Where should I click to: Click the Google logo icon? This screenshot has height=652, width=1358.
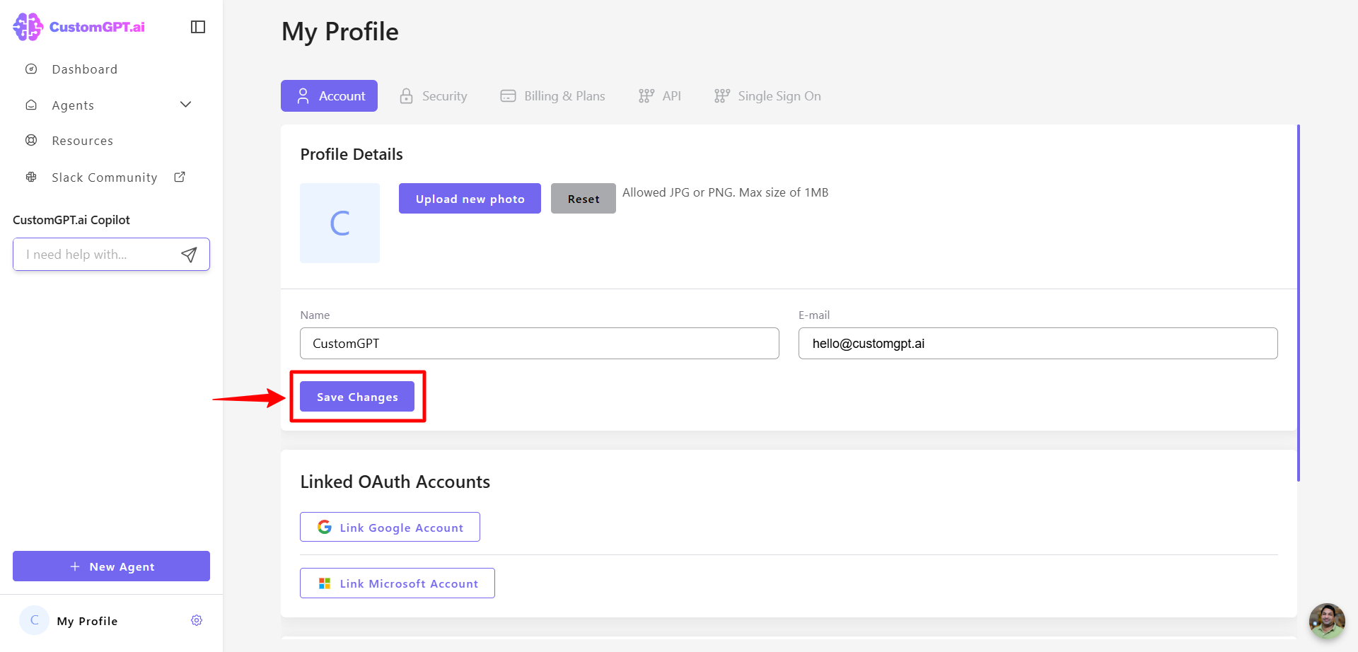tap(325, 527)
